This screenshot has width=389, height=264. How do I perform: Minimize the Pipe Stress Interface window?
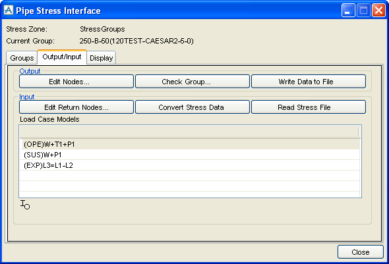point(348,11)
